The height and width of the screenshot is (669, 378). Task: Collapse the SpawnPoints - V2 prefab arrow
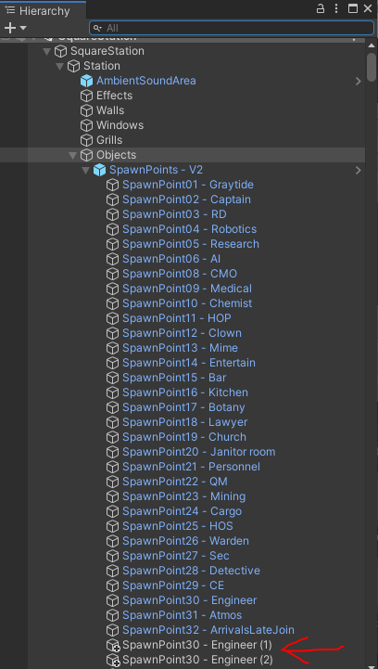[x=85, y=170]
